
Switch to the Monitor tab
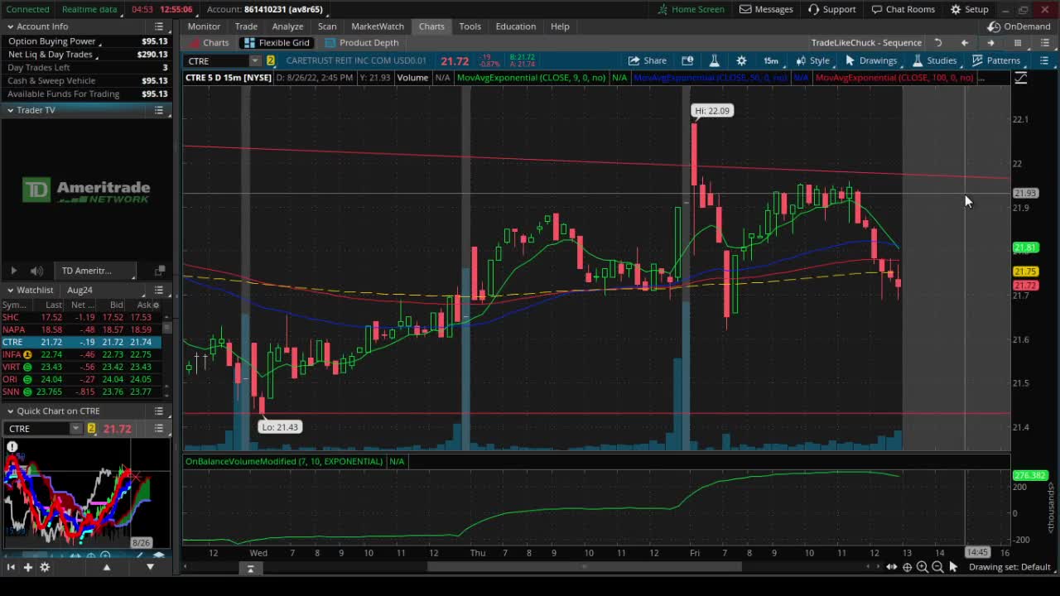(x=204, y=26)
